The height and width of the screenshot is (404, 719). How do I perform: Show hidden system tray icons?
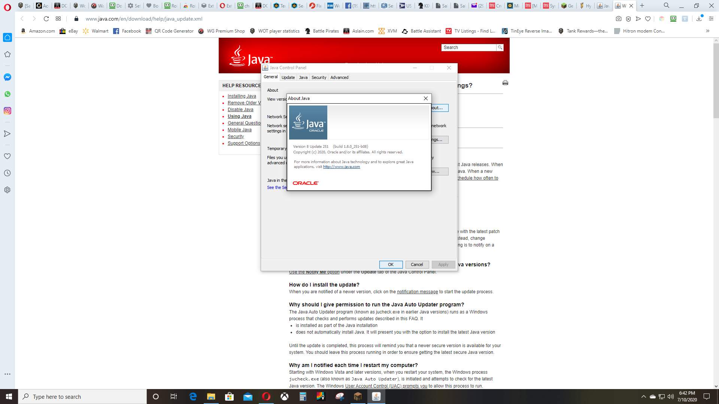[643, 397]
